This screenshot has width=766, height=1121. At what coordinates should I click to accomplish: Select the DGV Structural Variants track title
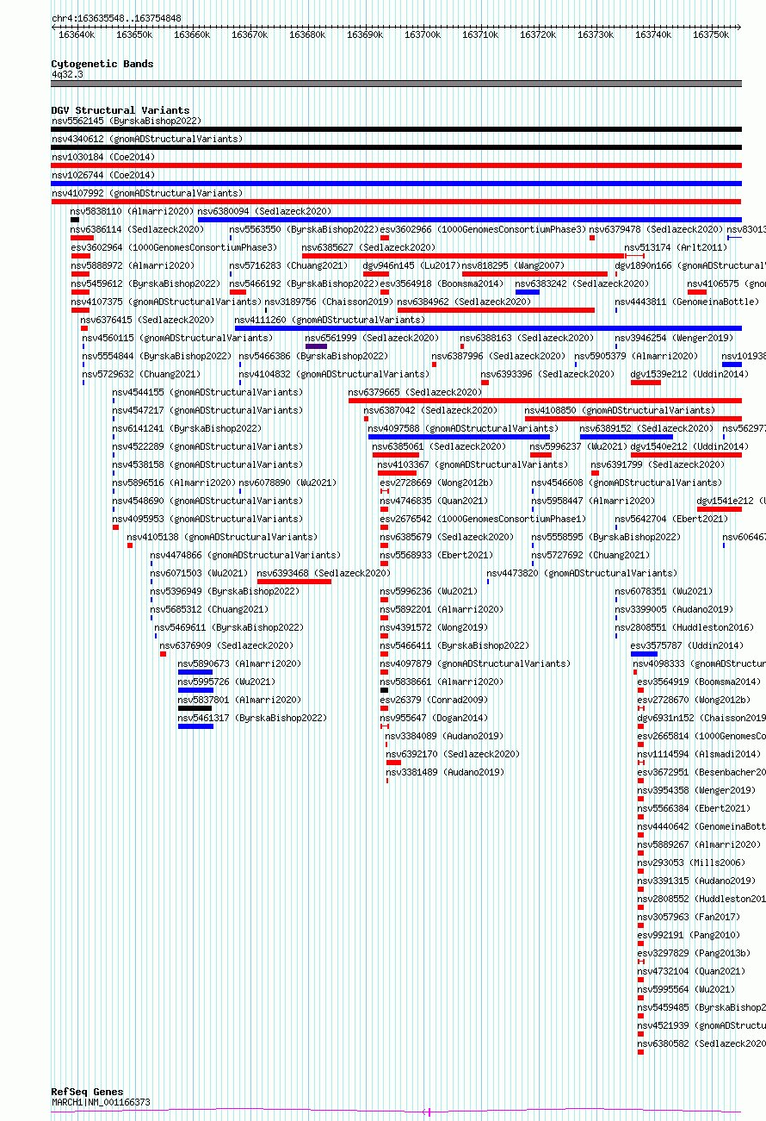pos(120,110)
